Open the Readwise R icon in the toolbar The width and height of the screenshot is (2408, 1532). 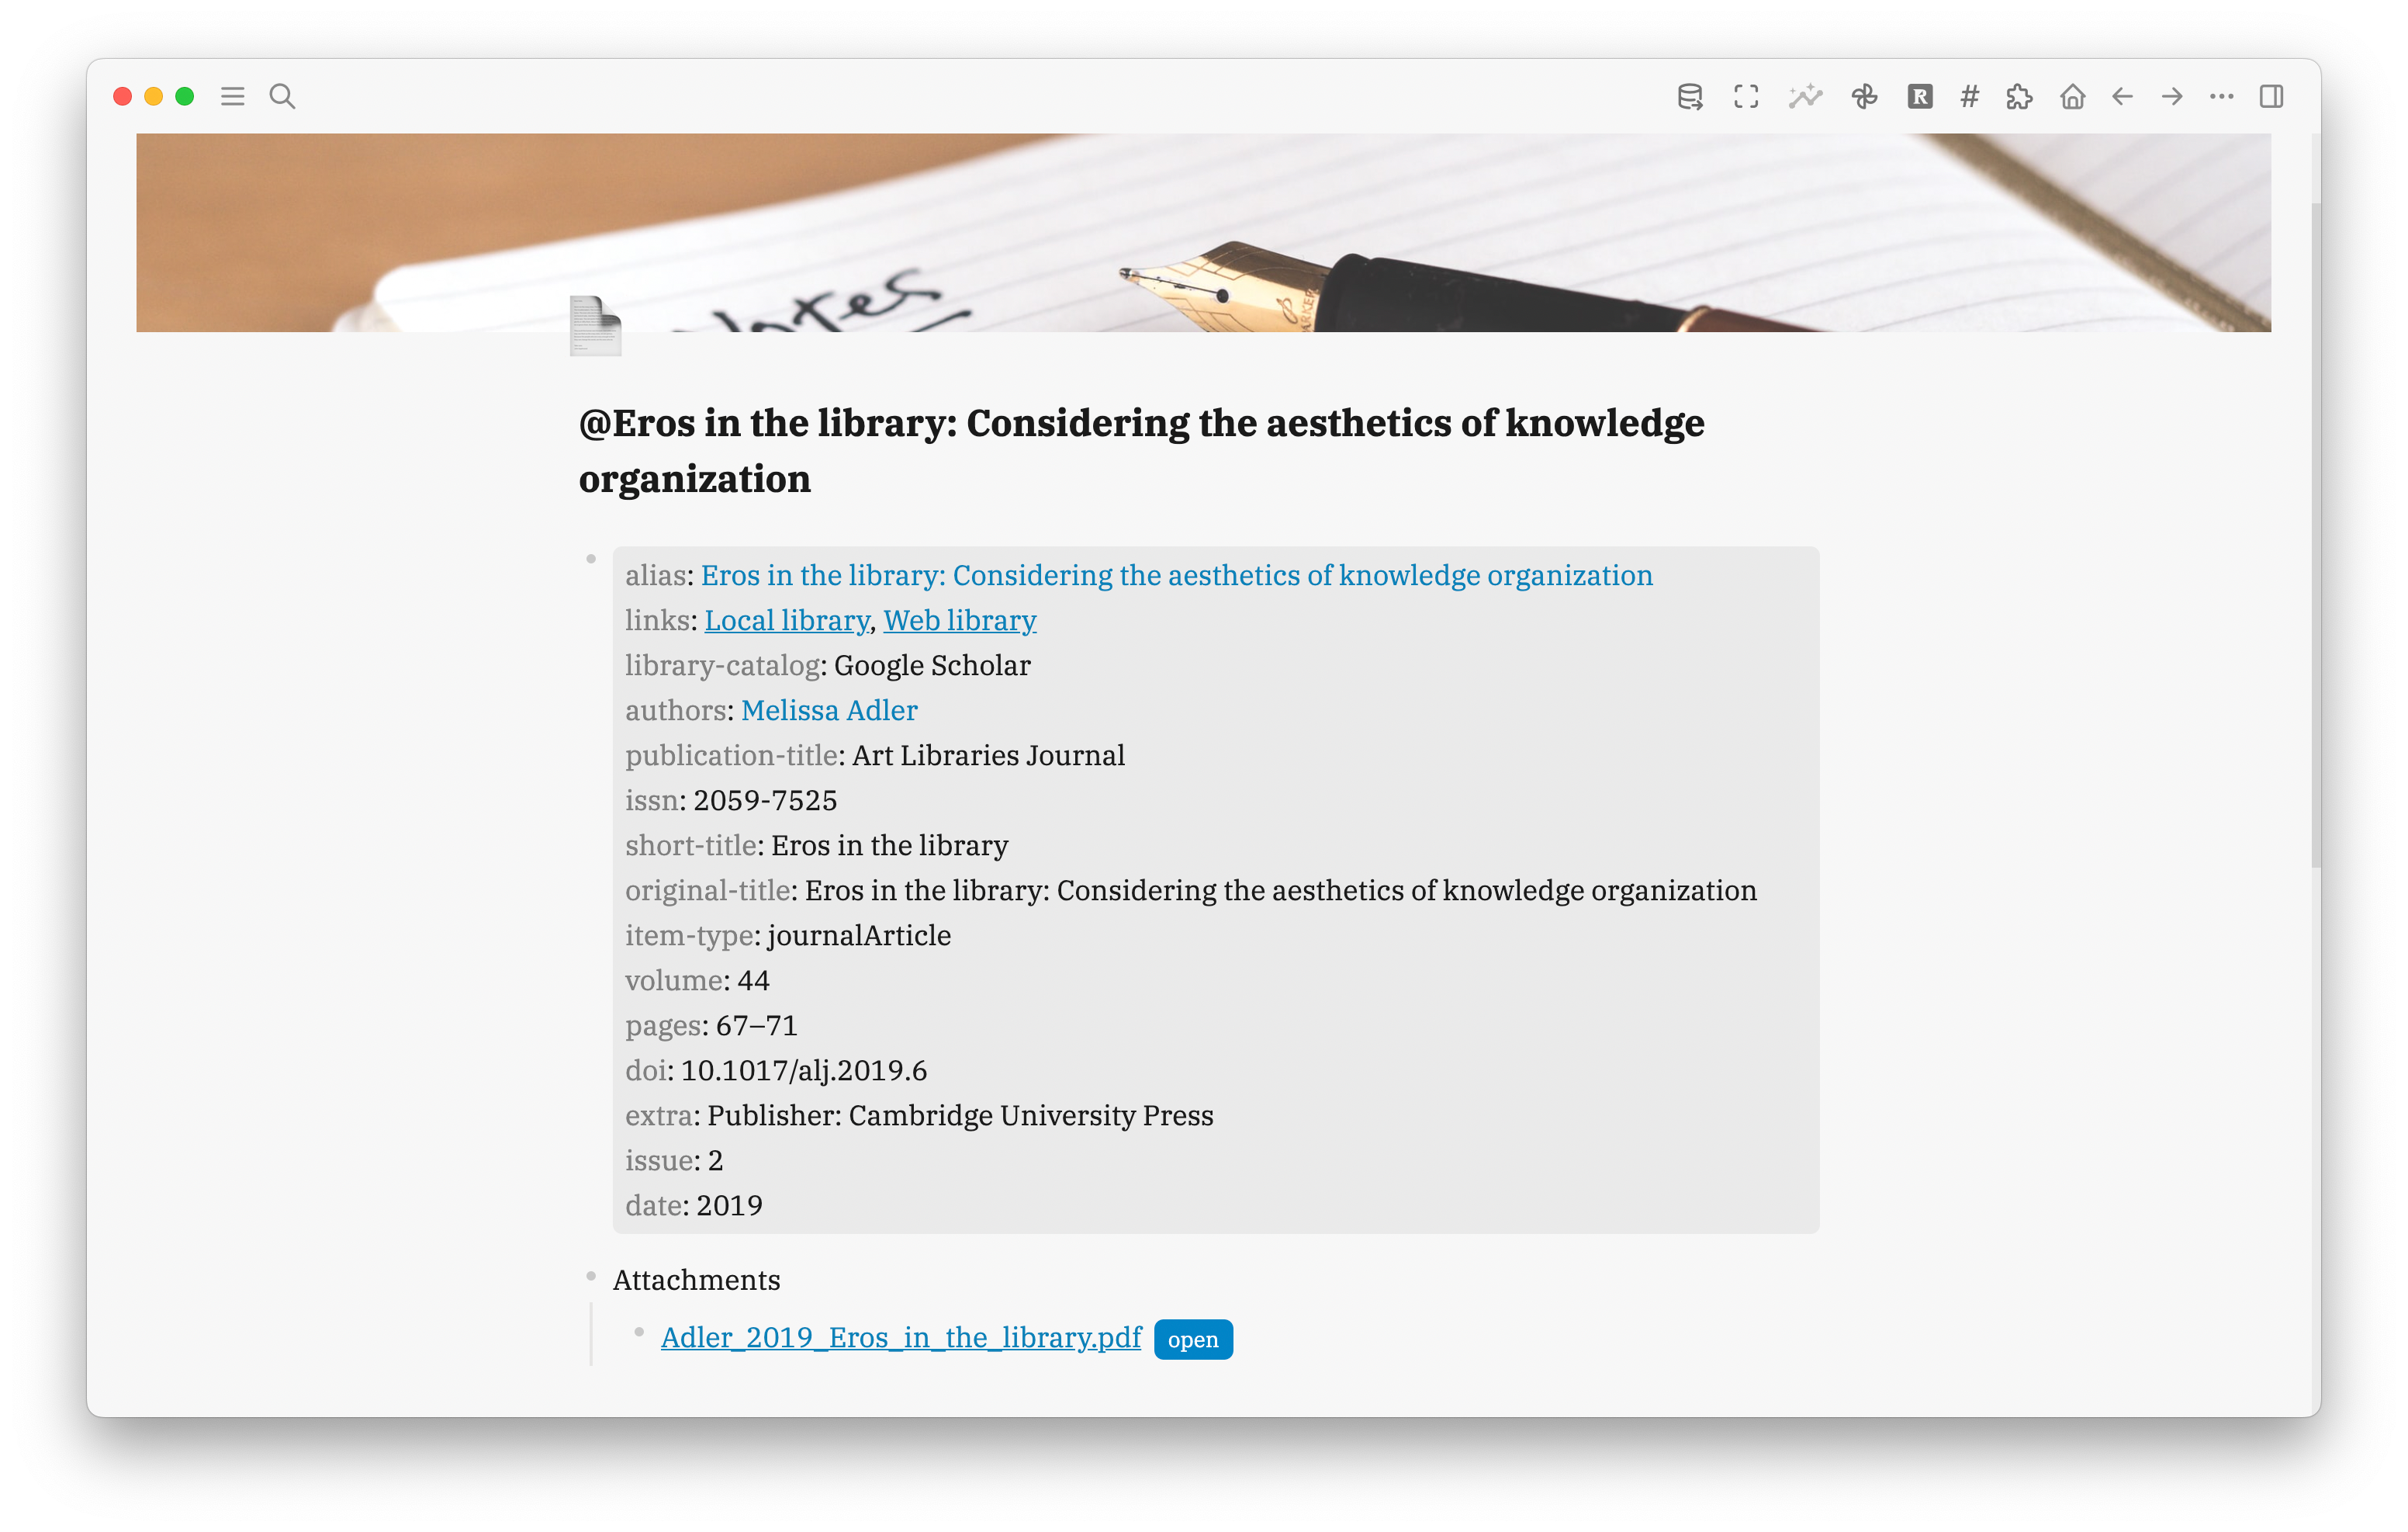coord(1920,97)
